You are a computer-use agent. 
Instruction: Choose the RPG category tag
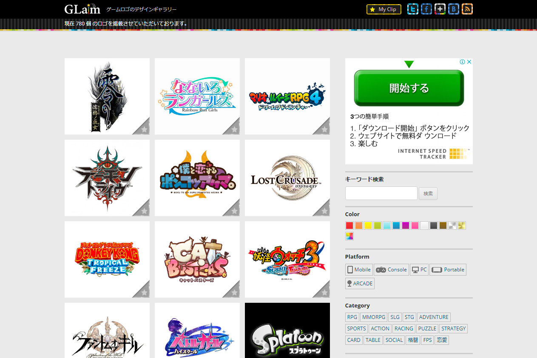pos(352,317)
